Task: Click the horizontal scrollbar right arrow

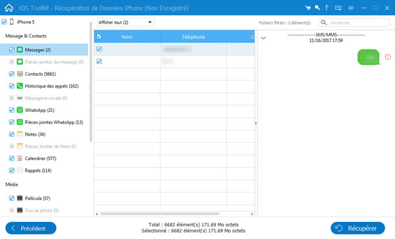Action: (252, 214)
